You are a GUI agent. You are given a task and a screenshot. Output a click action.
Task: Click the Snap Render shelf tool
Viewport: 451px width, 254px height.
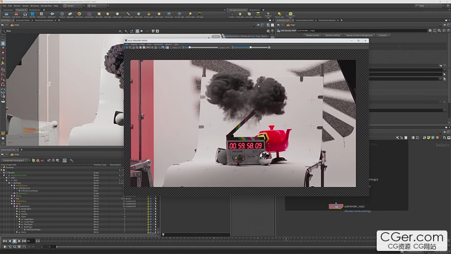[x=16, y=15]
